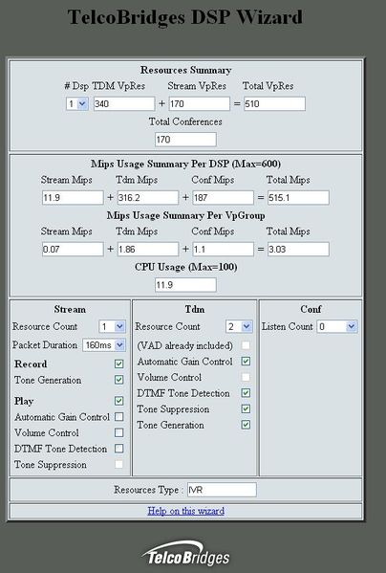Click the Total Conferences field

(185, 140)
